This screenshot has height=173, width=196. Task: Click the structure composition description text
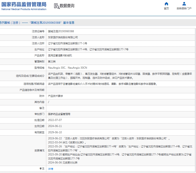(x=120, y=76)
